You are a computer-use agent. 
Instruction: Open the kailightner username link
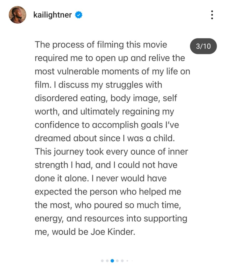pos(52,15)
